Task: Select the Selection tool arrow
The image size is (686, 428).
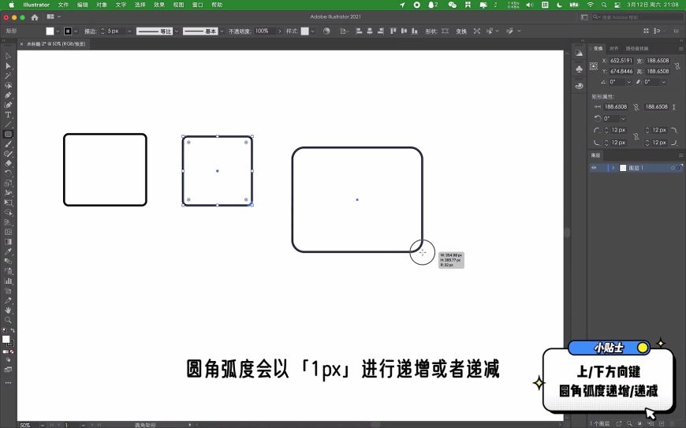Action: click(8, 56)
